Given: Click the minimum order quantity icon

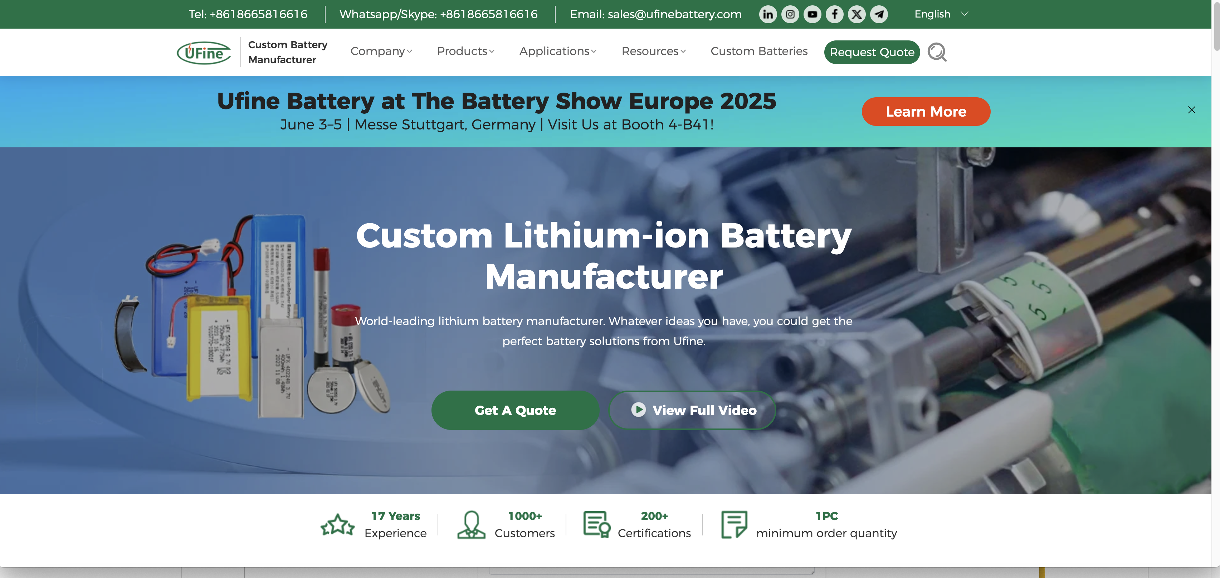Looking at the screenshot, I should pos(734,524).
